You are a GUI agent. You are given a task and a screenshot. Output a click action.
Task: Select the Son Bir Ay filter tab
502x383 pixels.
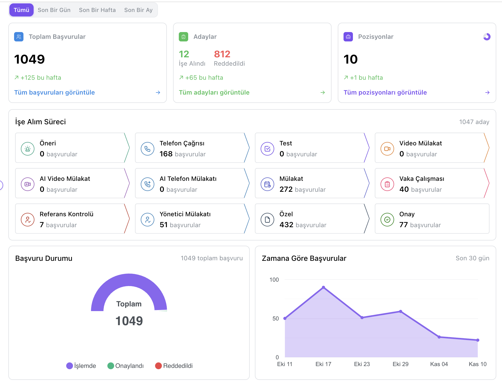coord(138,10)
